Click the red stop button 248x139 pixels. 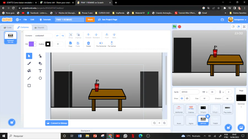pyautogui.click(x=179, y=27)
